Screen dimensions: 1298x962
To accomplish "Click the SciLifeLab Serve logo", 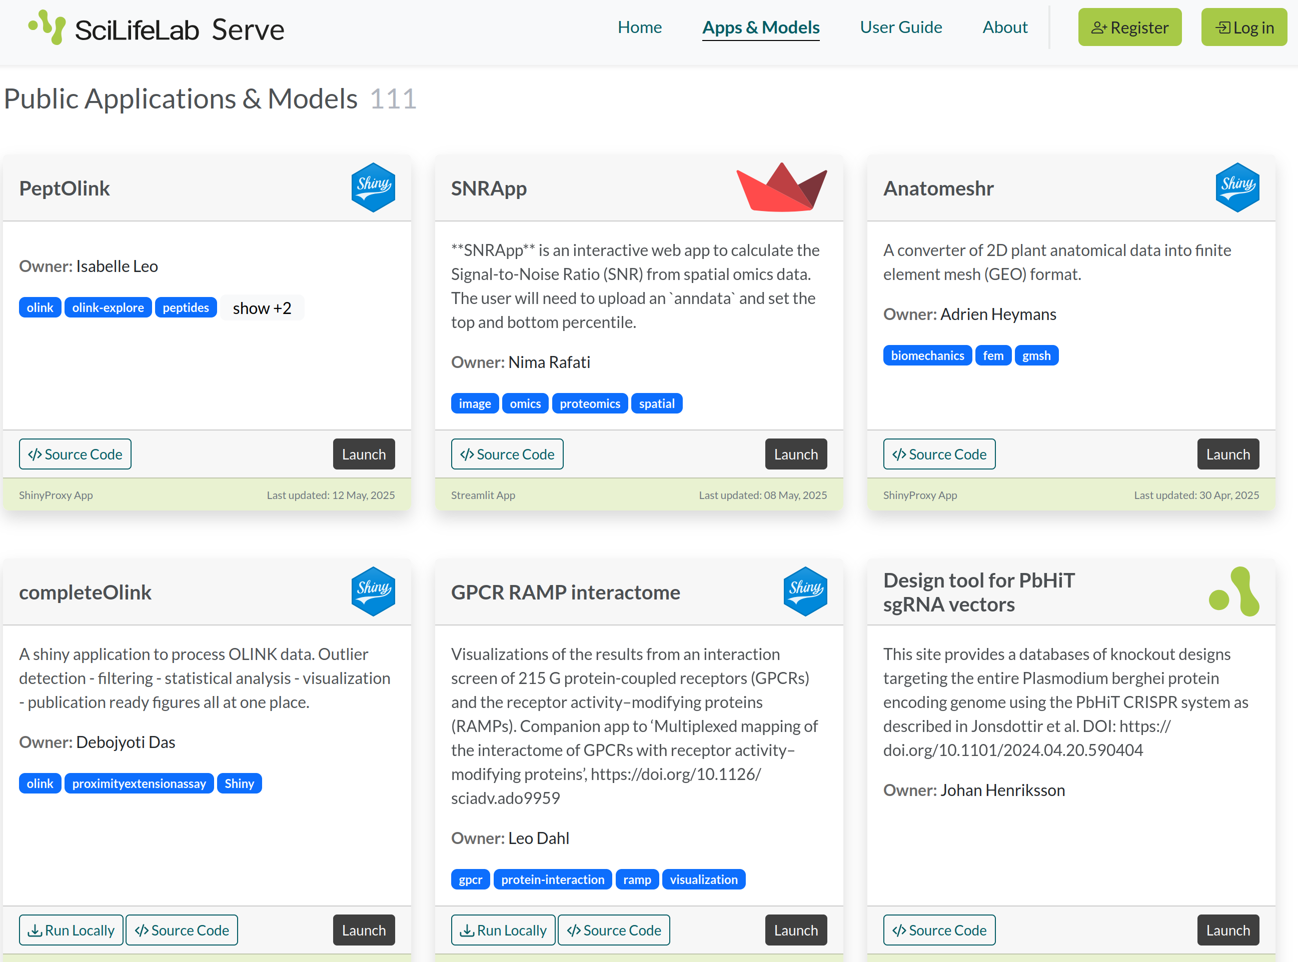I will click(156, 28).
